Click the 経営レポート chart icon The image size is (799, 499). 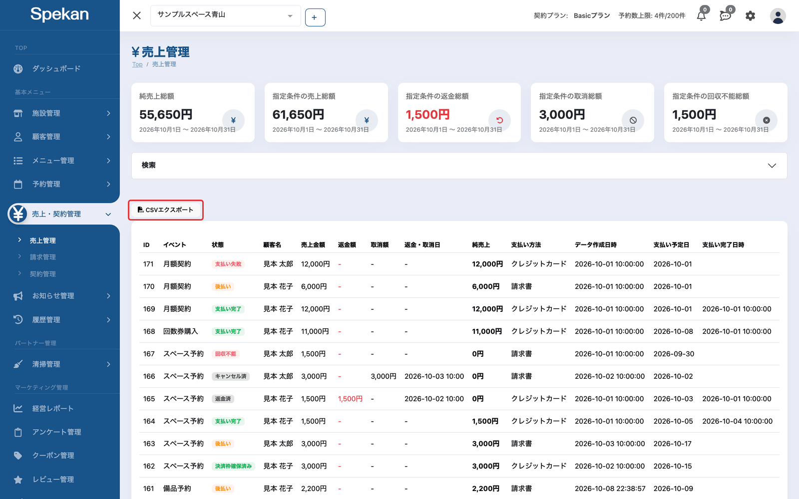(x=18, y=408)
